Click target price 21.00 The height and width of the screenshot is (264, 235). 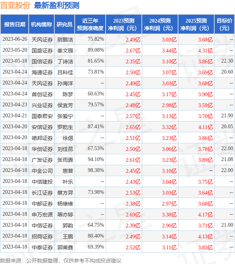[x=227, y=225]
